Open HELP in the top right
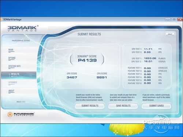The width and height of the screenshot is (183, 137). (170, 34)
